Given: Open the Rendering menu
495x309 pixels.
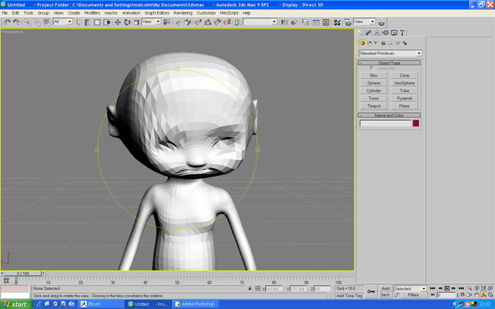Looking at the screenshot, I should pyautogui.click(x=183, y=13).
